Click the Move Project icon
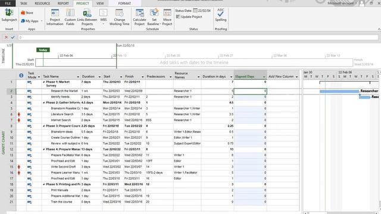This screenshot has width=381, height=214. tap(167, 12)
